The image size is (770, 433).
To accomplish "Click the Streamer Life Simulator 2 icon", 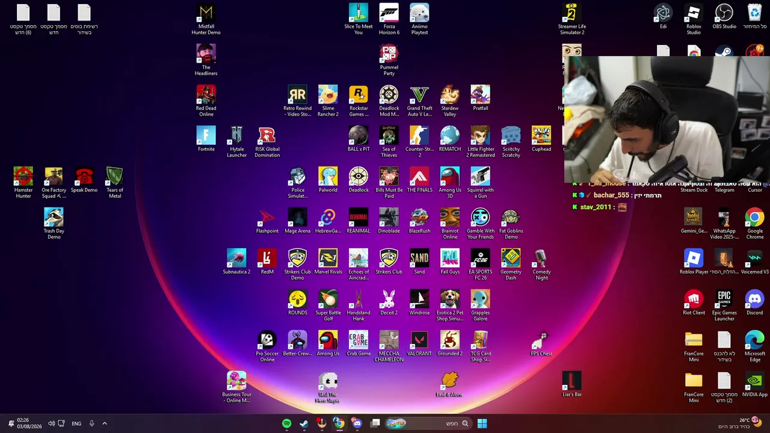I will point(571,20).
